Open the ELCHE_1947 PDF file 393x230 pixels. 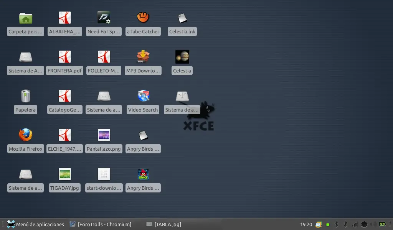point(64,135)
